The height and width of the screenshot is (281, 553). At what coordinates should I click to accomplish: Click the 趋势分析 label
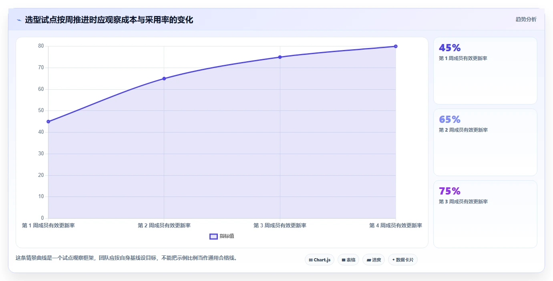click(526, 20)
